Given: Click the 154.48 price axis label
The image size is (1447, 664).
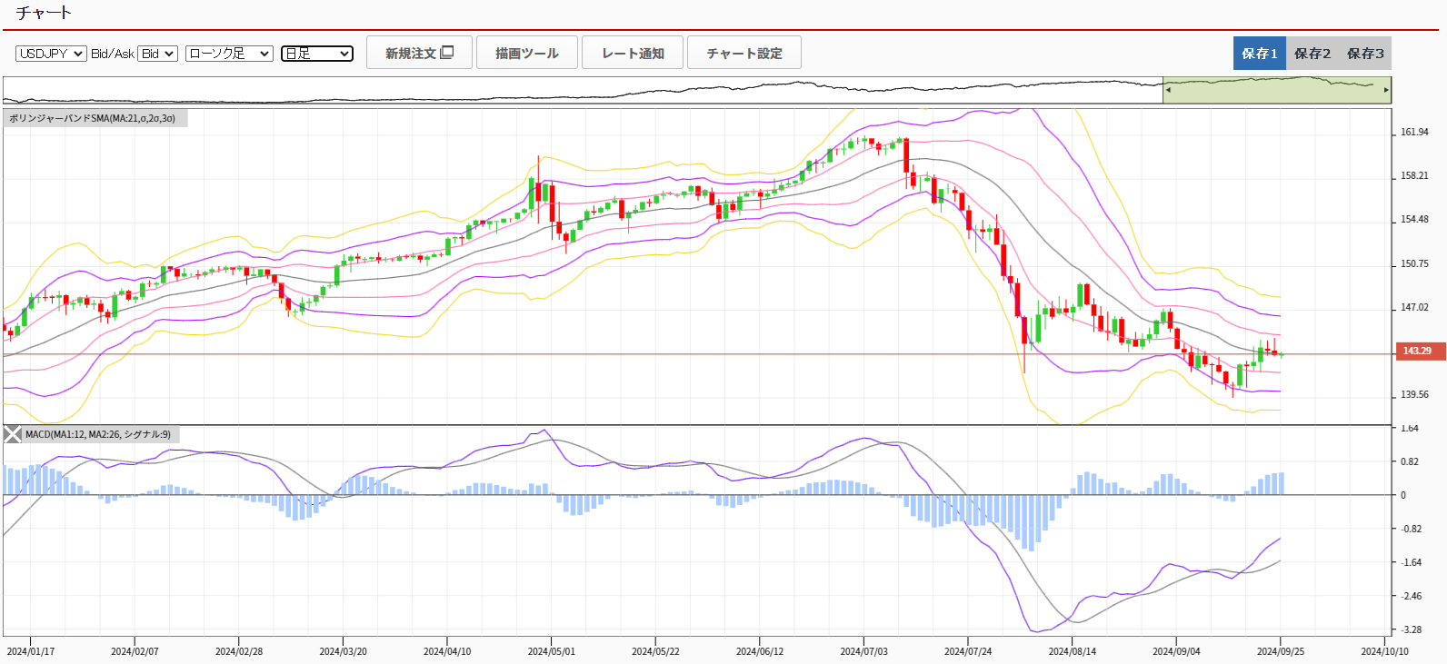Looking at the screenshot, I should (1414, 220).
